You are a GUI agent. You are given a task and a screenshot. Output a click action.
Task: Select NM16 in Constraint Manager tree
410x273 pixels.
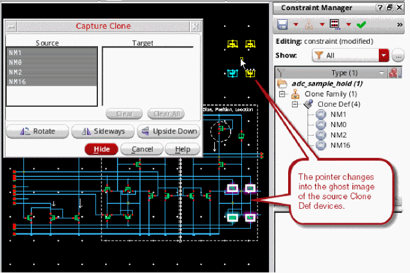pyautogui.click(x=339, y=145)
